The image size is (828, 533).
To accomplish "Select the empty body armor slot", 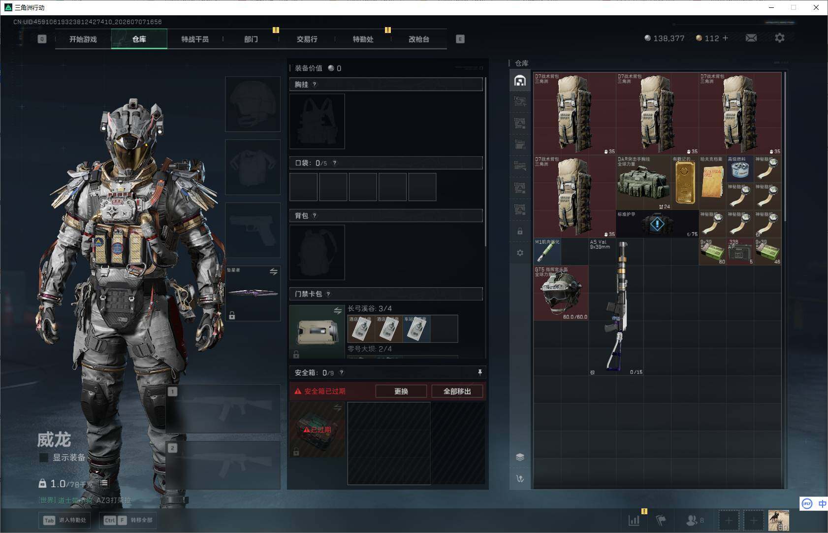I will point(253,167).
